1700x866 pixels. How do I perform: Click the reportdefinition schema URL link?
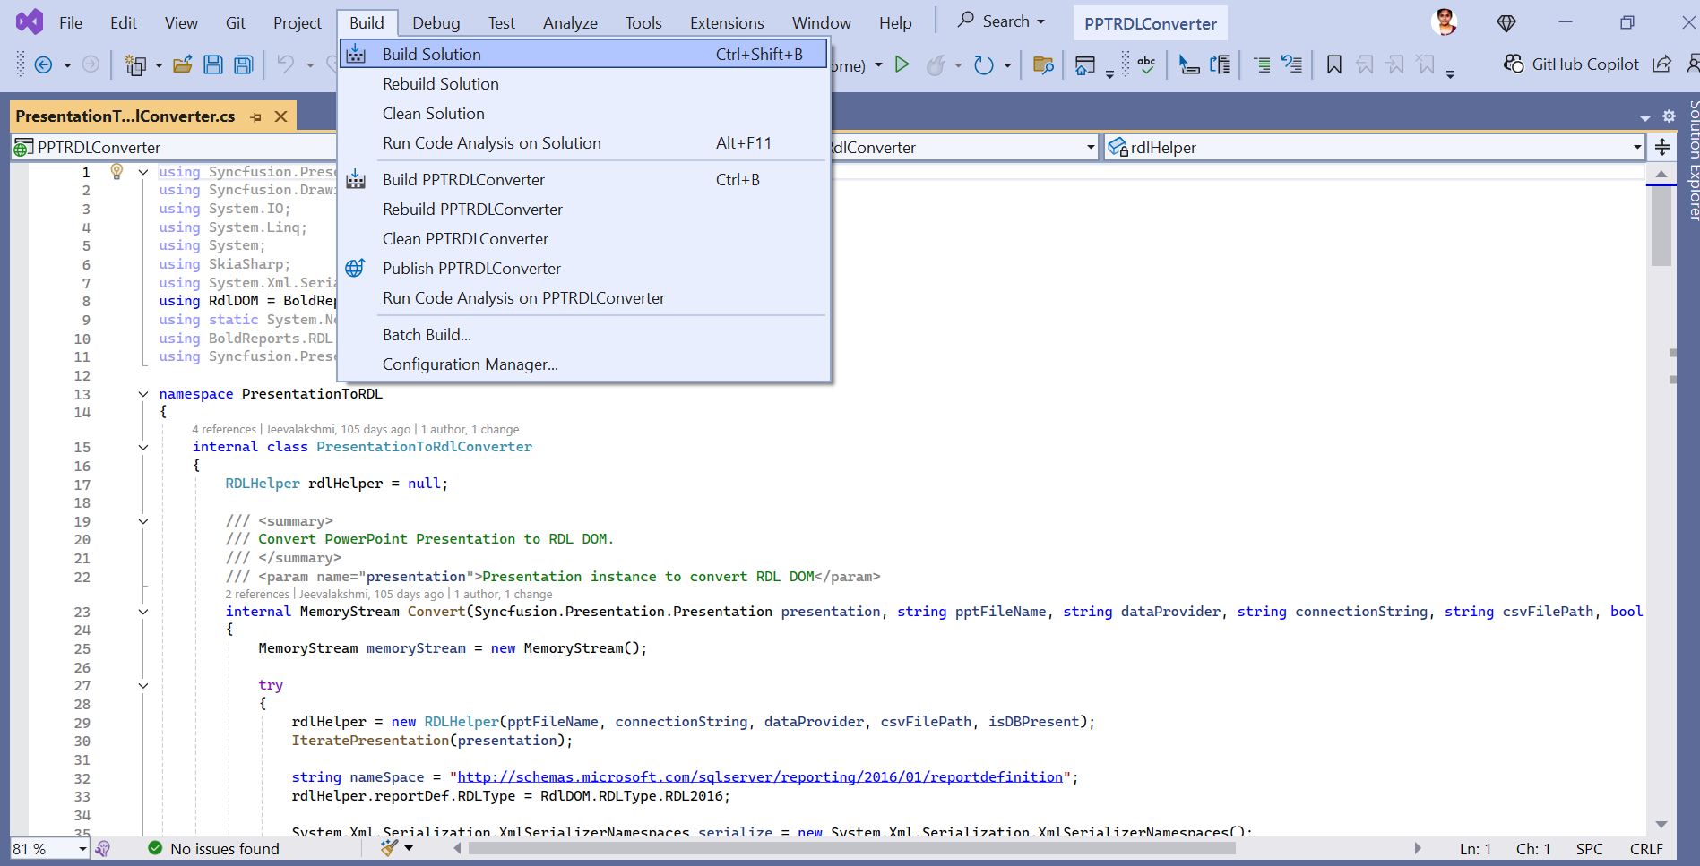tap(760, 777)
